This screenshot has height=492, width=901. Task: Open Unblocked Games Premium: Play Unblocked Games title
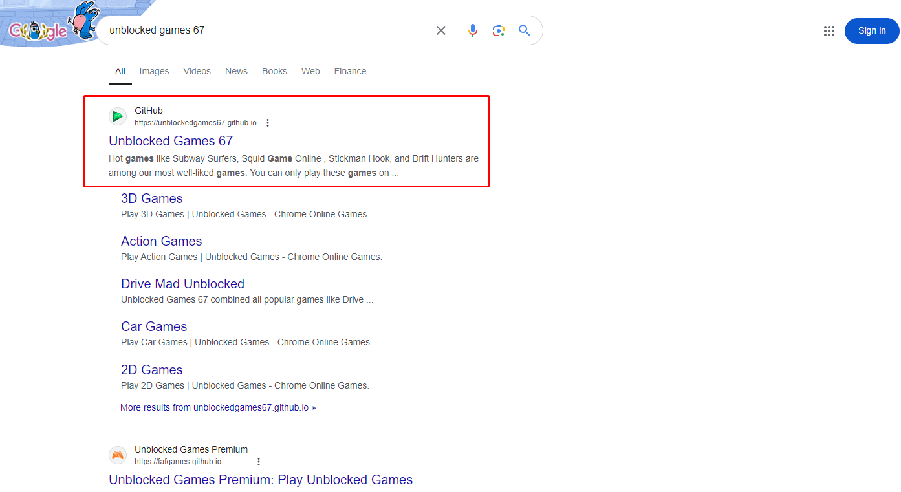[261, 480]
